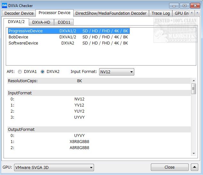Open the Trace Log tab
The image size is (203, 175).
(160, 13)
